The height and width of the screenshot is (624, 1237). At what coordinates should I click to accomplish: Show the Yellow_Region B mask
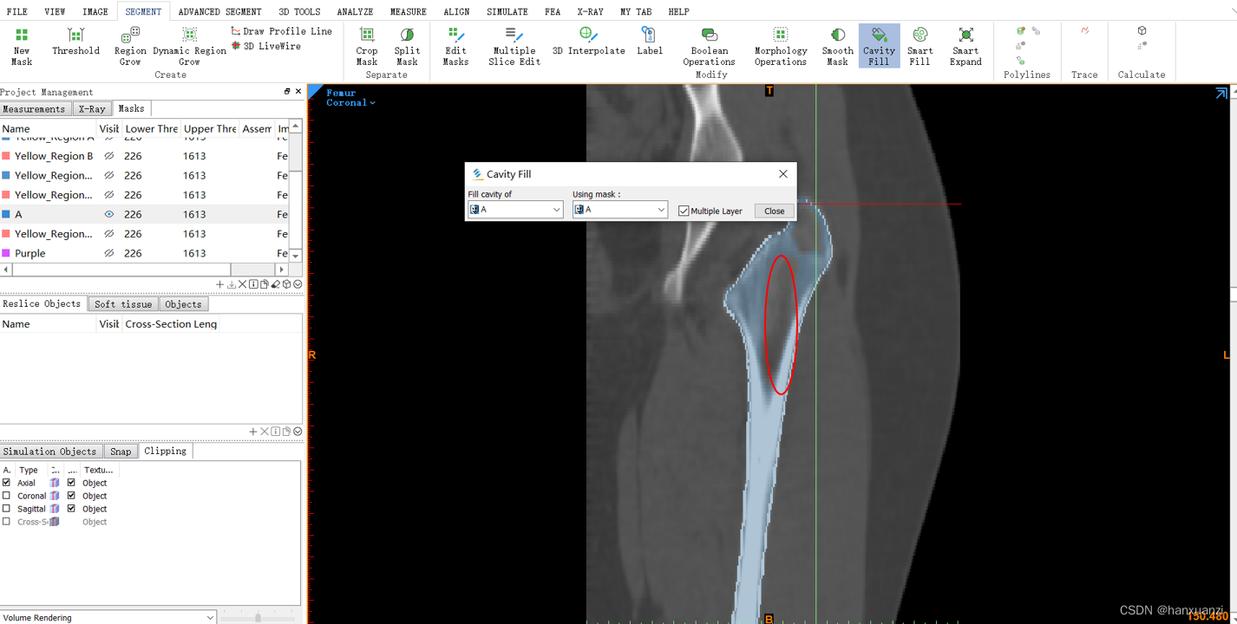[x=109, y=156]
